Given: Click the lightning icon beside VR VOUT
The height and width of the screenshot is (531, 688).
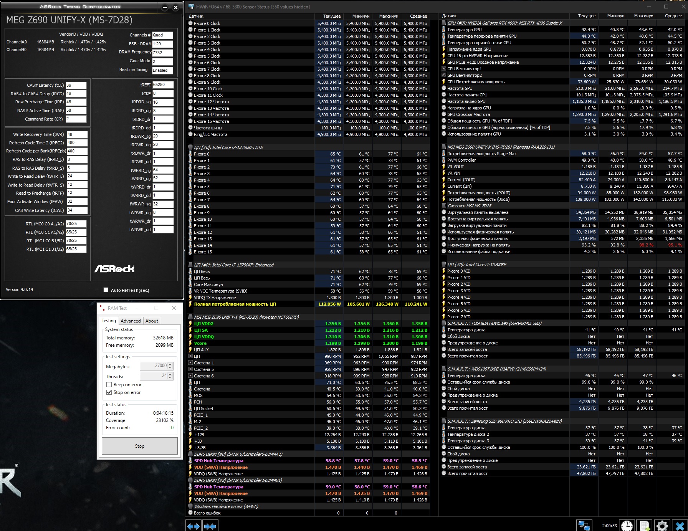Looking at the screenshot, I should pos(444,167).
